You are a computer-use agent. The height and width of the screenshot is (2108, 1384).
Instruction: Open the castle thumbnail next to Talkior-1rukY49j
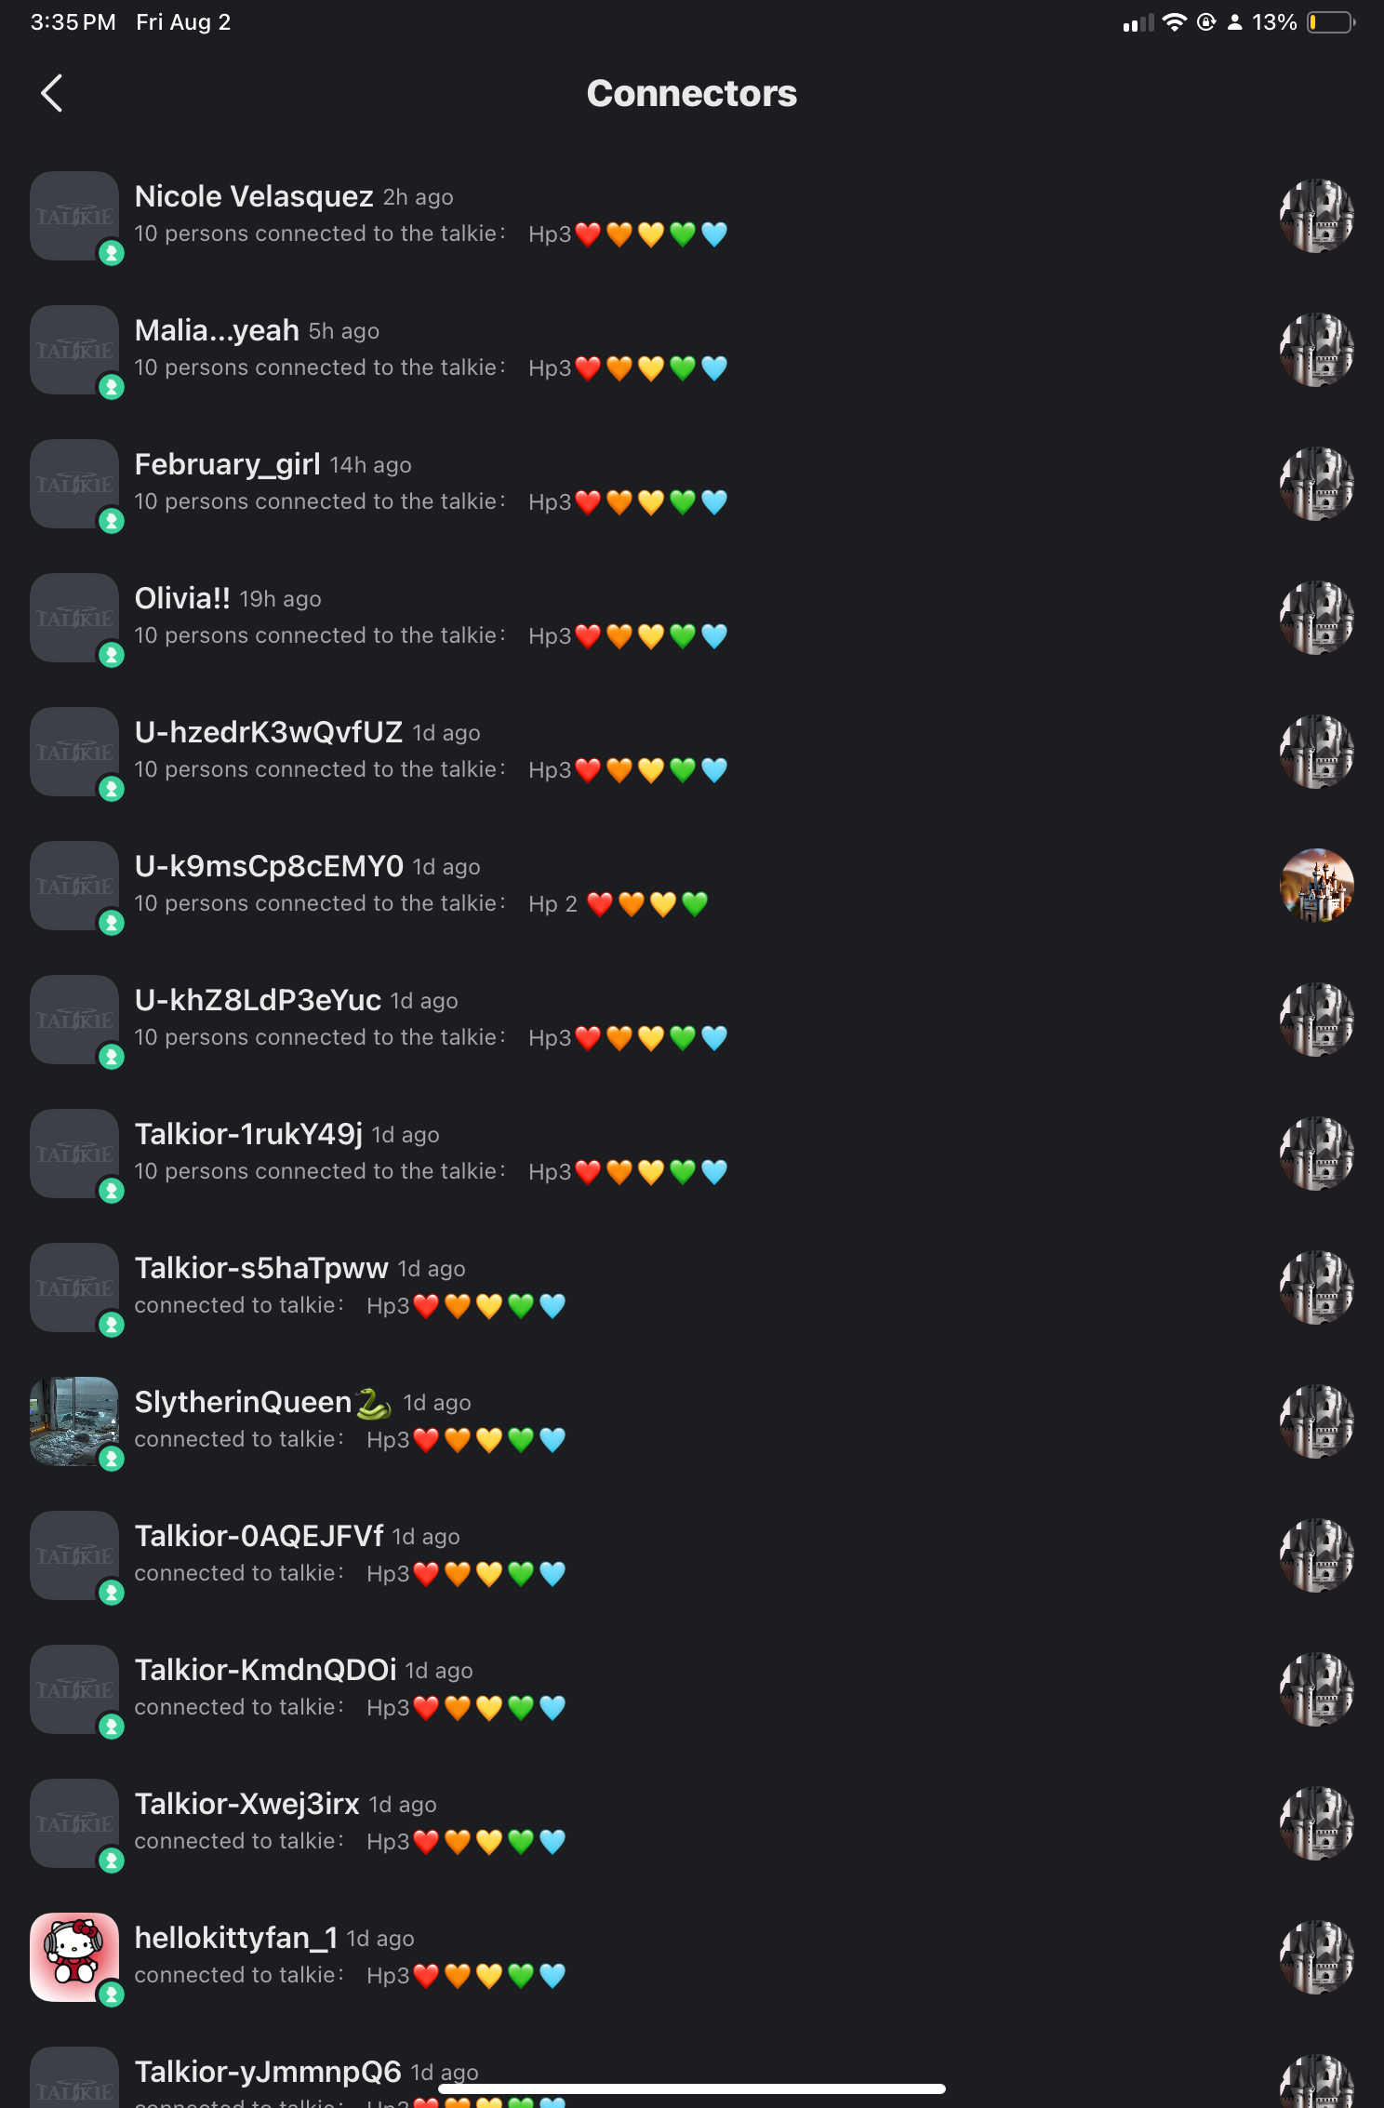1317,1154
